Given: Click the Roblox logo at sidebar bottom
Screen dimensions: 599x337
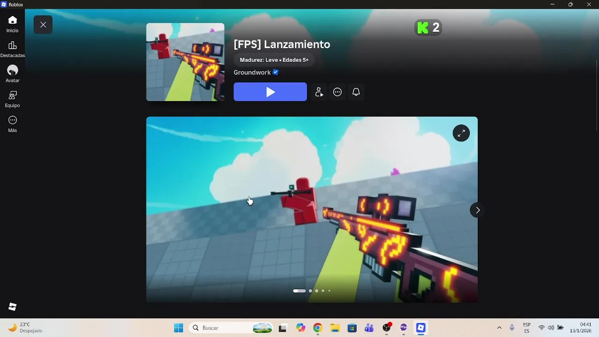Looking at the screenshot, I should coord(13,307).
